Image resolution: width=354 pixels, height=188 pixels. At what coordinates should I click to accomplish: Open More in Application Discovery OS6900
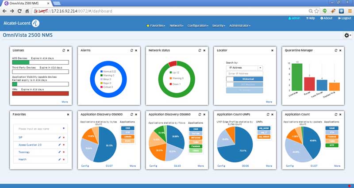click(133, 166)
